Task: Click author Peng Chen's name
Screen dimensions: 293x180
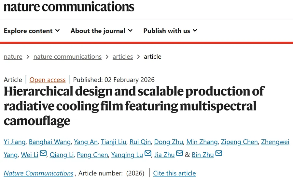Action: pyautogui.click(x=92, y=155)
